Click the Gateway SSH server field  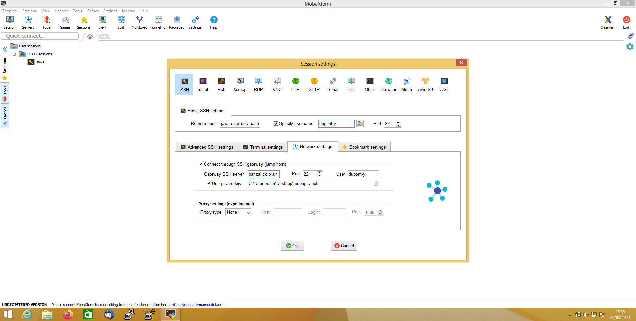click(x=264, y=174)
